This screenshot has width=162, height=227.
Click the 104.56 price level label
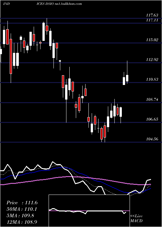click(152, 139)
